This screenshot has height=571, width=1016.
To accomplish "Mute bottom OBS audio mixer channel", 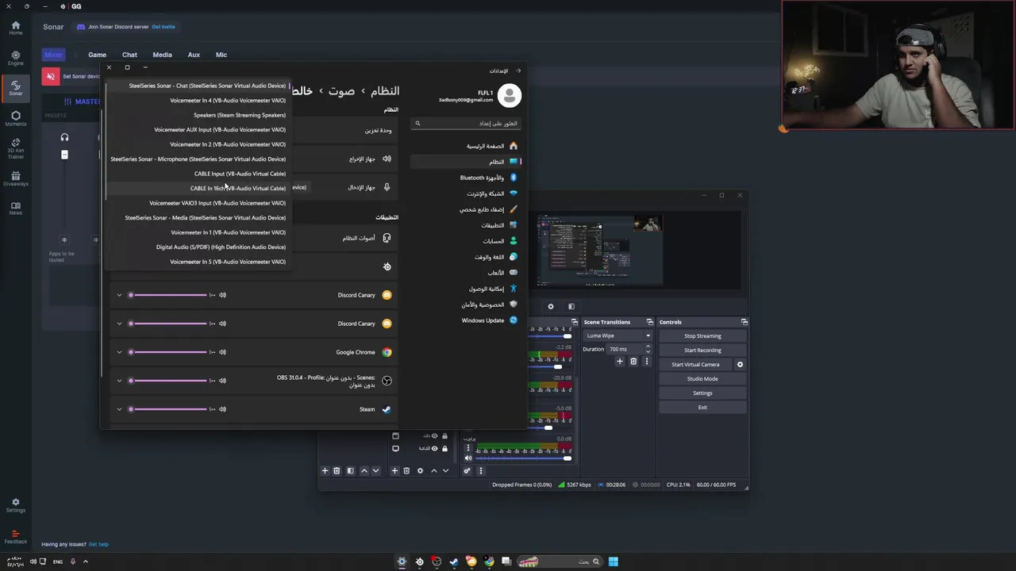I will (x=468, y=458).
